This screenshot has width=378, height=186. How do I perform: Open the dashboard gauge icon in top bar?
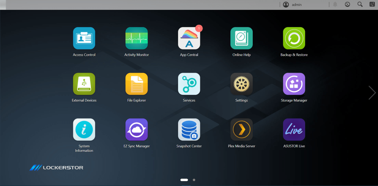[347, 4]
